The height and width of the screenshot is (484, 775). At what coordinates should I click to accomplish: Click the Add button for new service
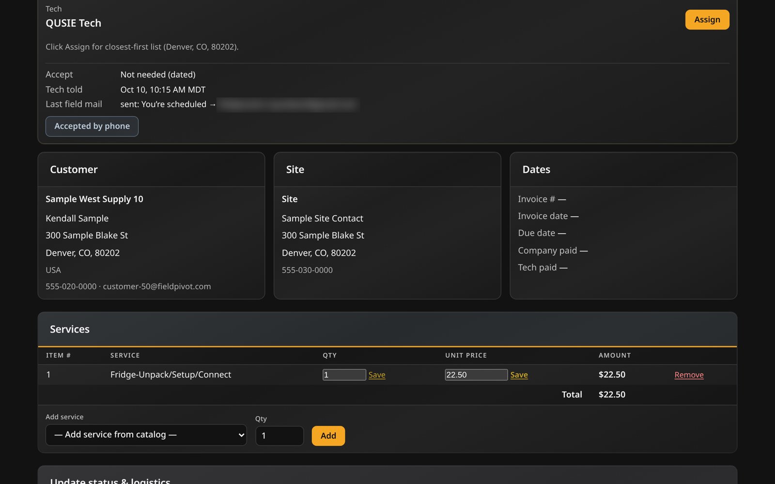(328, 436)
